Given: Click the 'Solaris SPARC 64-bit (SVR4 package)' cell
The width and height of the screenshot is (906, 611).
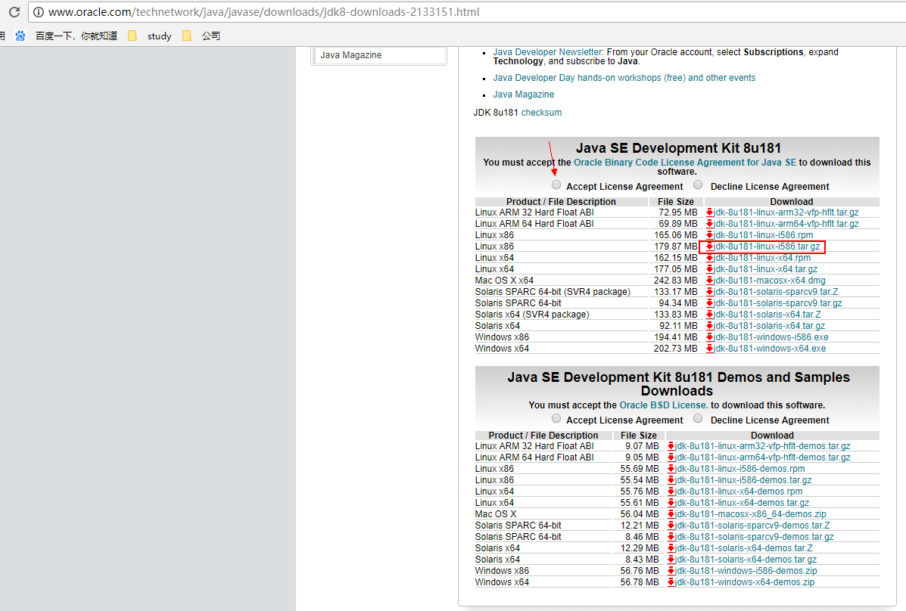Looking at the screenshot, I should 553,292.
